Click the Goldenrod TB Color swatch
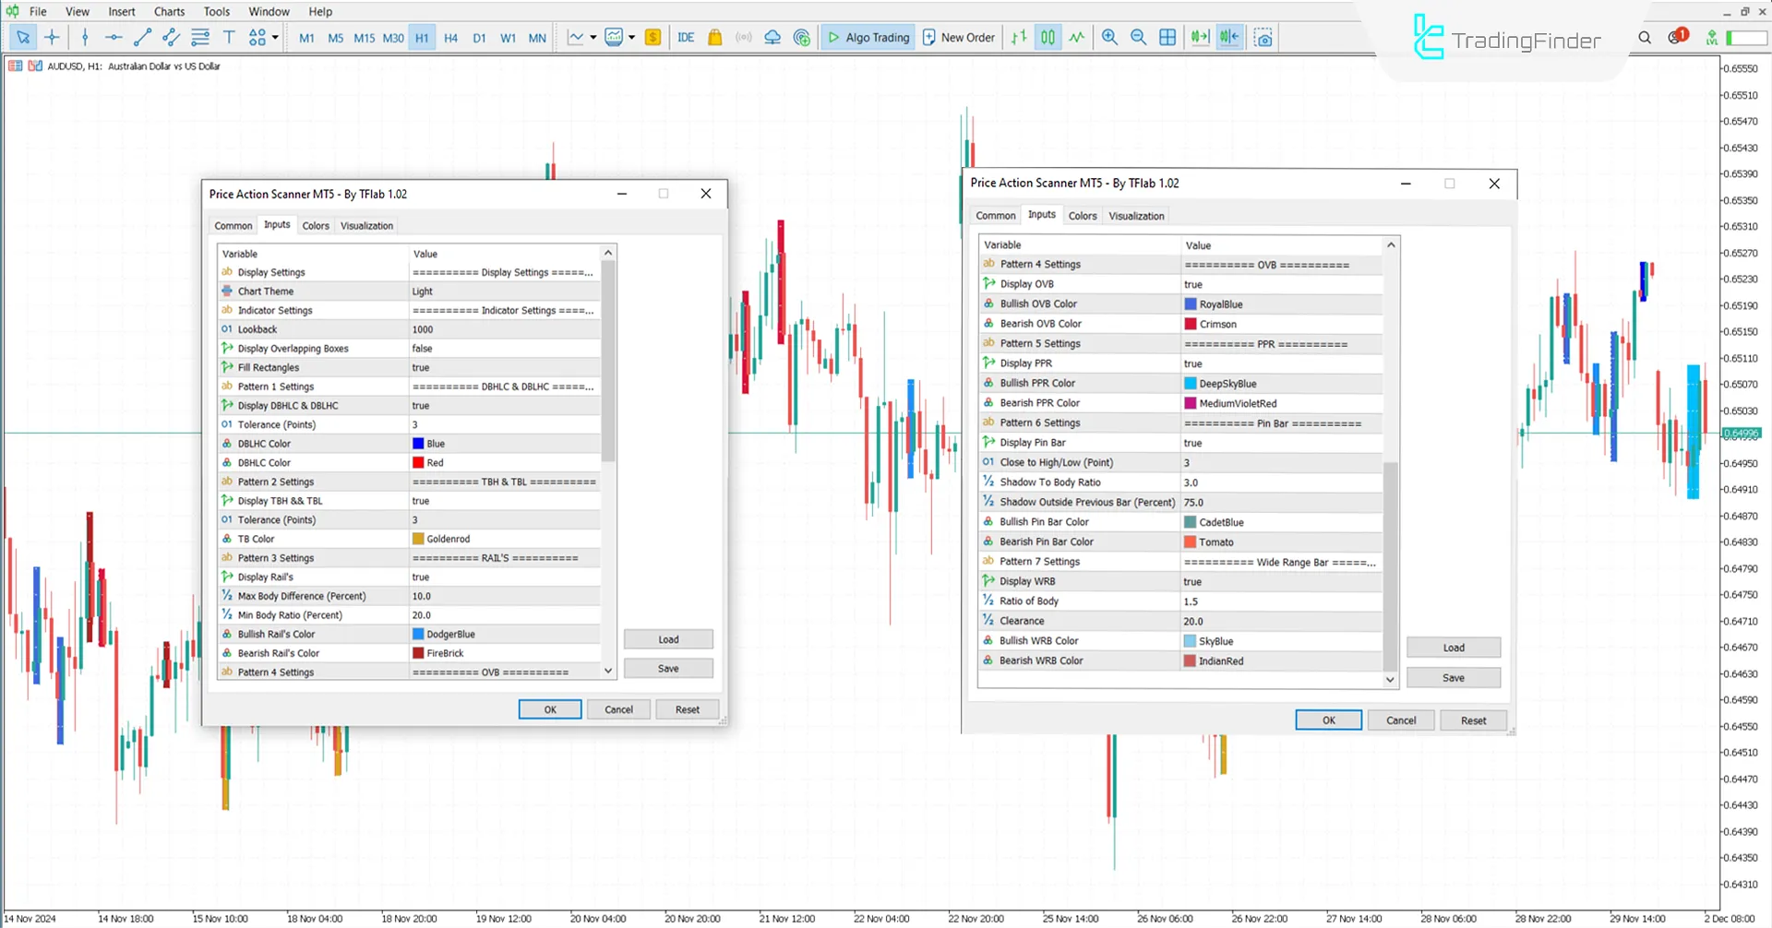Viewport: 1772px width, 928px height. (418, 538)
